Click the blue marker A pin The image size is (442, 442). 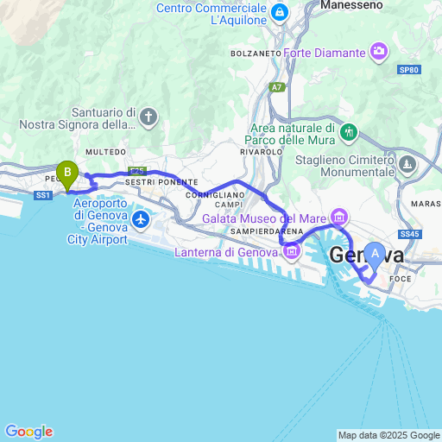click(375, 256)
